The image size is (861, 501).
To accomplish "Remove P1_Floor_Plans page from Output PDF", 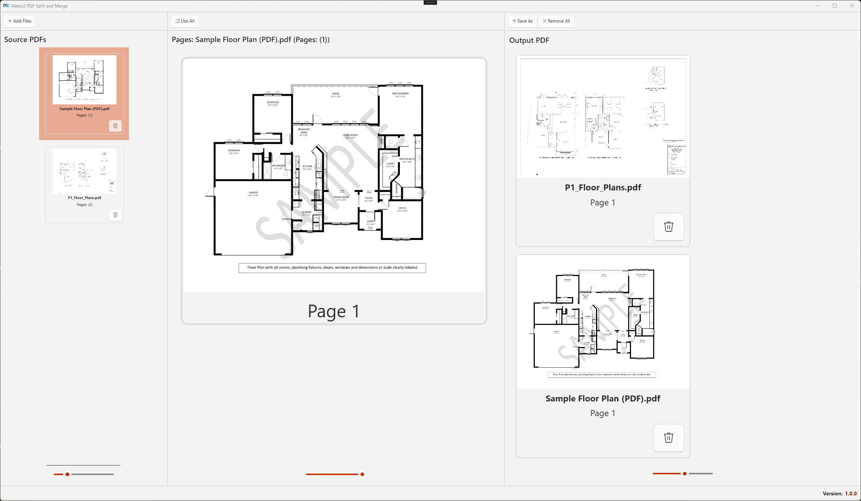I will point(668,227).
